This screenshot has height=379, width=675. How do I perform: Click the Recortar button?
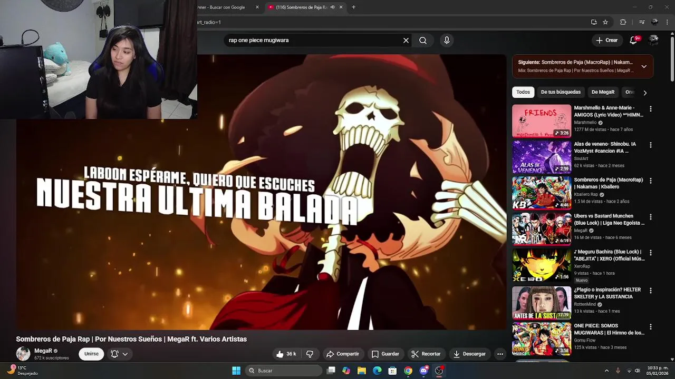coord(426,354)
